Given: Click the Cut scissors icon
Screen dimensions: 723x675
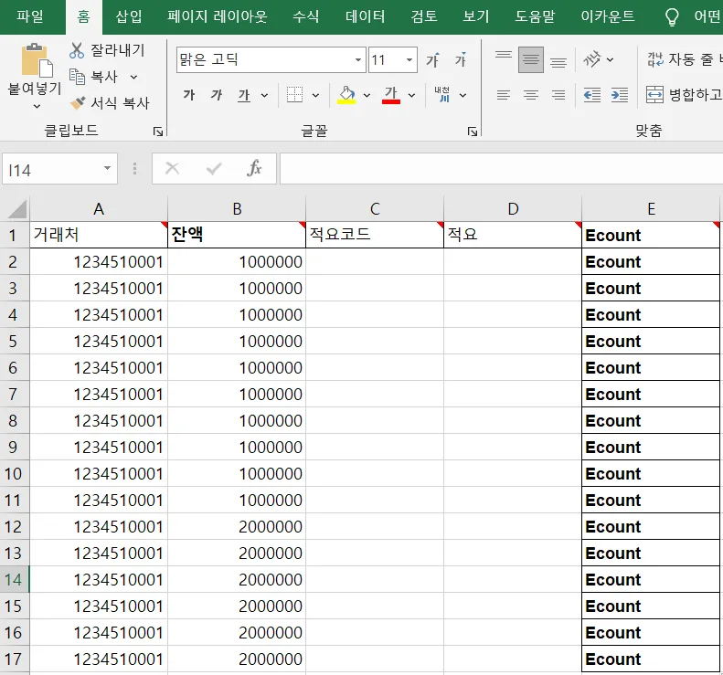Looking at the screenshot, I should pyautogui.click(x=77, y=50).
